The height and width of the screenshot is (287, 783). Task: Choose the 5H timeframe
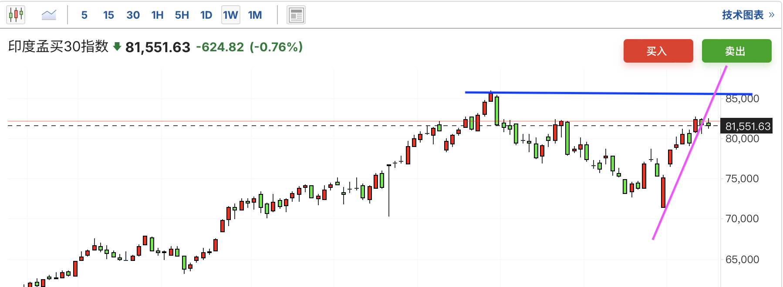[182, 15]
